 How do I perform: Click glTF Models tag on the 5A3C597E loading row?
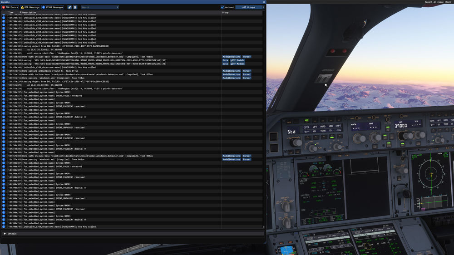click(237, 64)
